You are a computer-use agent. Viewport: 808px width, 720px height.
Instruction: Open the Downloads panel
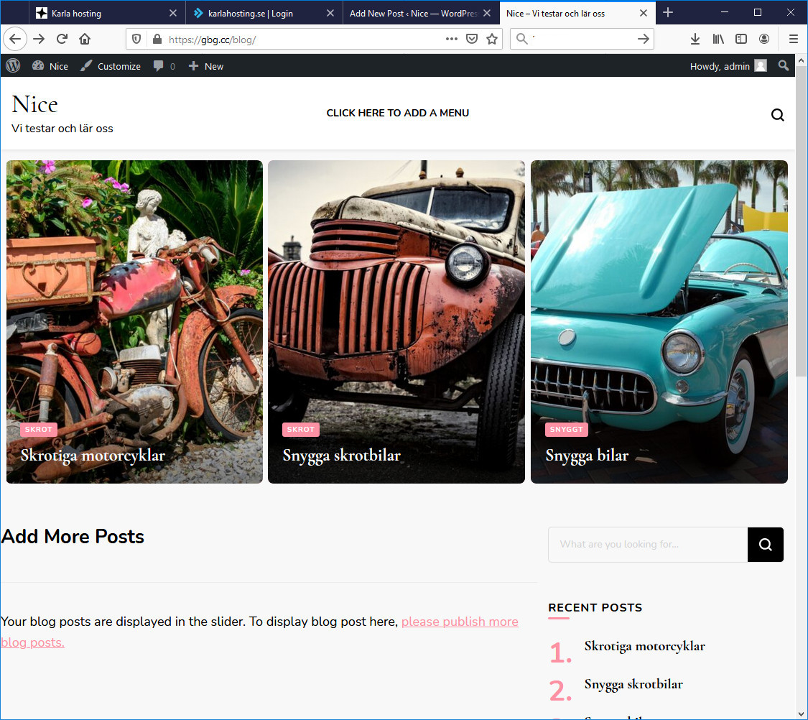pos(695,40)
